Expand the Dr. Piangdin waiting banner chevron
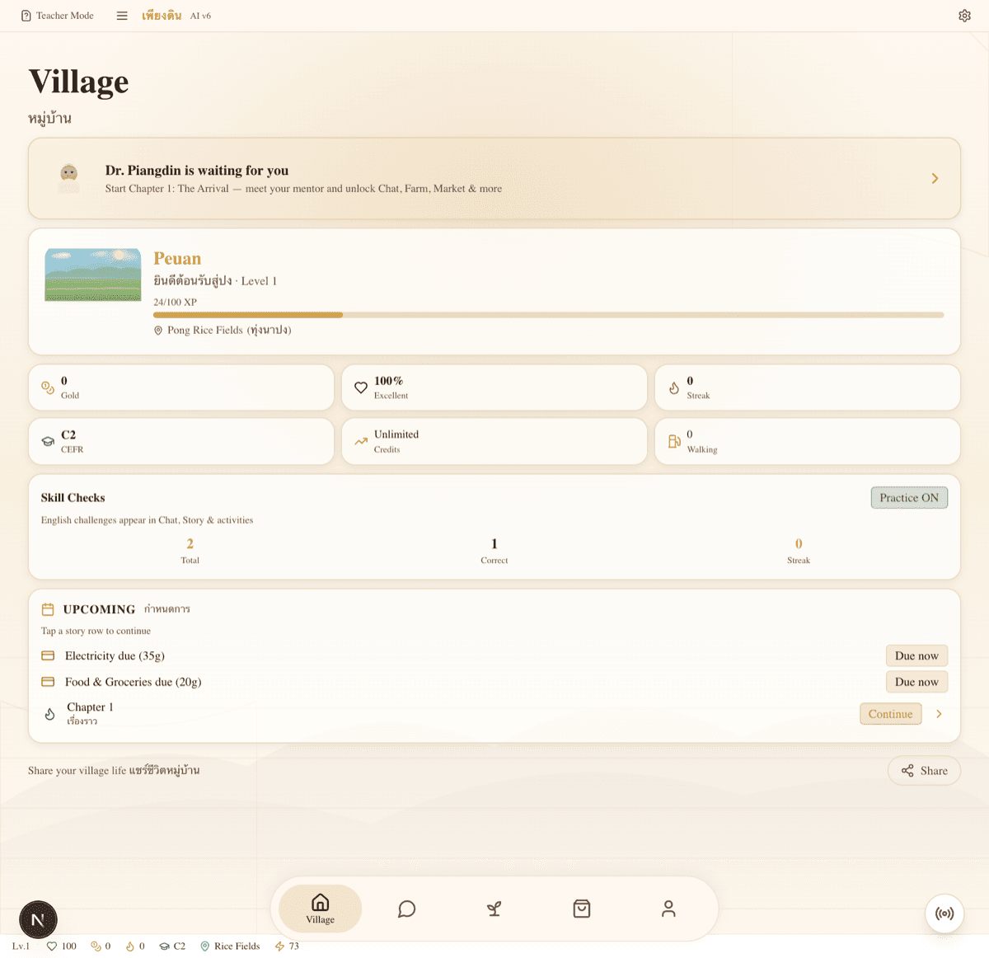 point(935,178)
